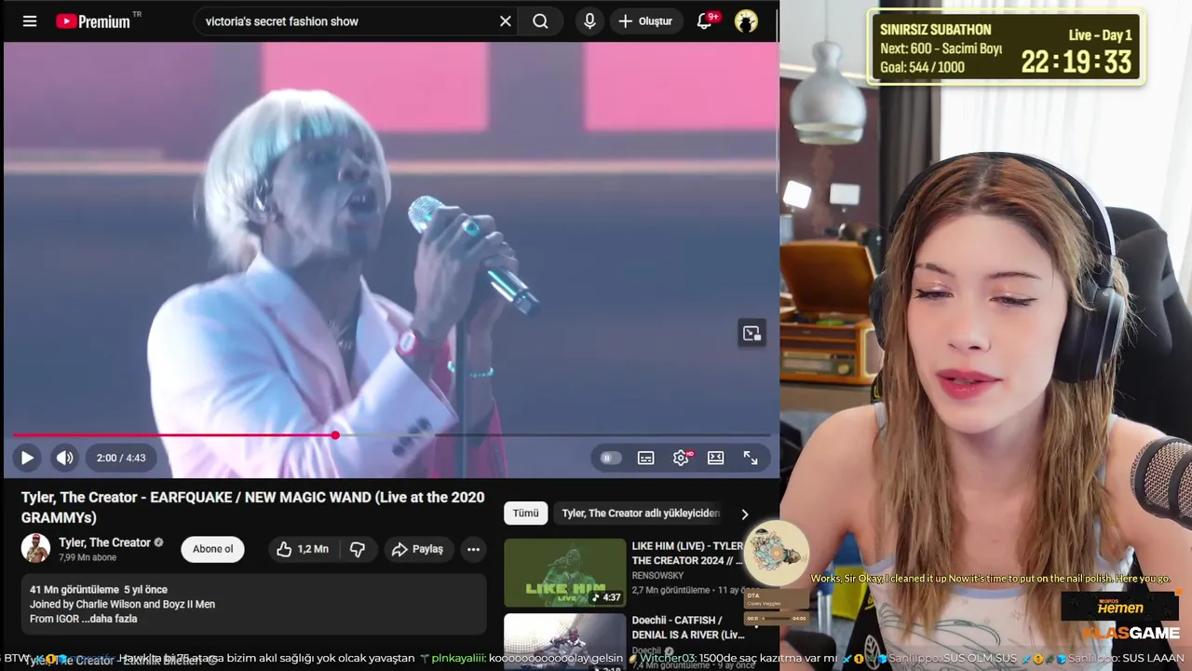The image size is (1192, 671).
Task: Open the Oluştur create button
Action: 645,21
